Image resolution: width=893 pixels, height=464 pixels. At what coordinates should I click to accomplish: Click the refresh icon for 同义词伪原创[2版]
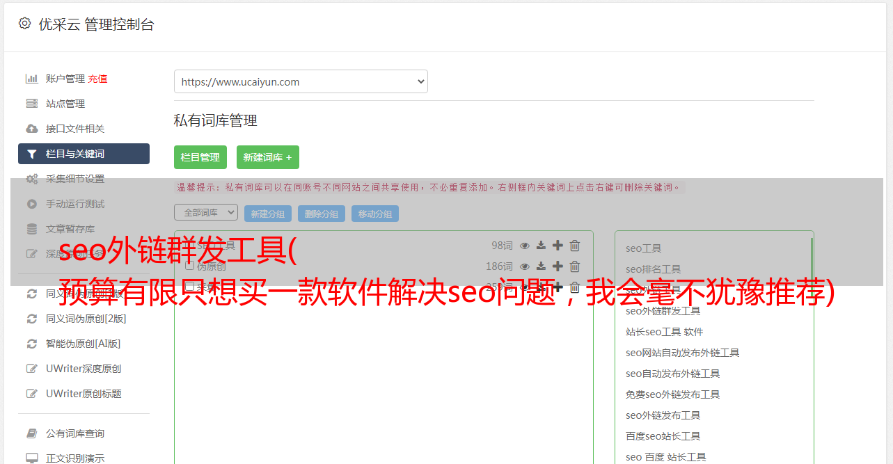point(32,319)
